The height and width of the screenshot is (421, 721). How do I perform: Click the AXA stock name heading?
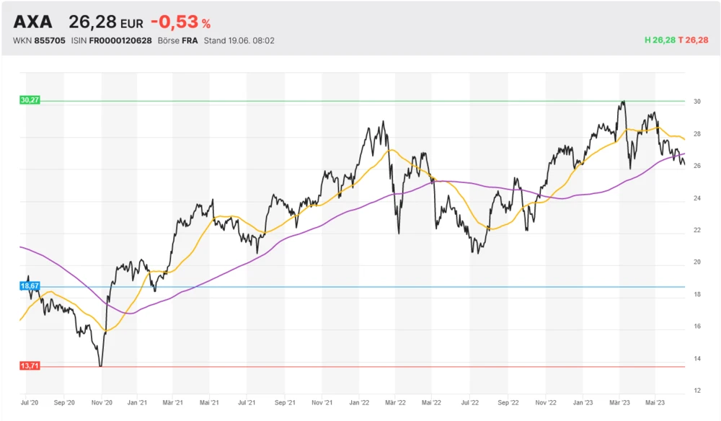coord(32,22)
